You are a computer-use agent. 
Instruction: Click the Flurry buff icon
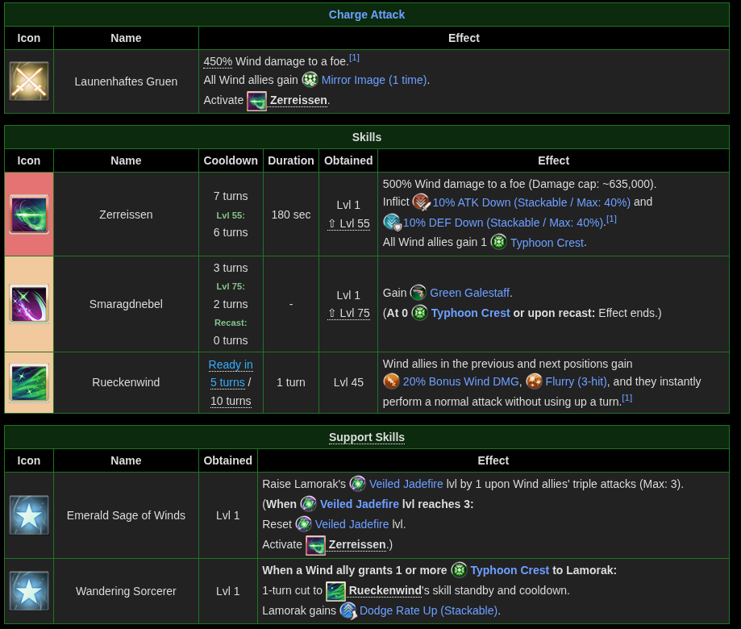pyautogui.click(x=534, y=381)
